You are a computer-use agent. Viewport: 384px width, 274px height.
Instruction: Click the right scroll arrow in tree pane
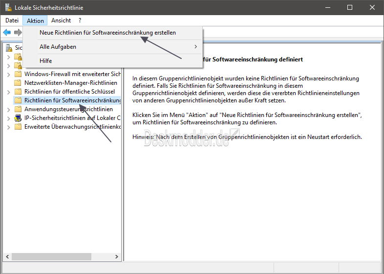(117, 256)
